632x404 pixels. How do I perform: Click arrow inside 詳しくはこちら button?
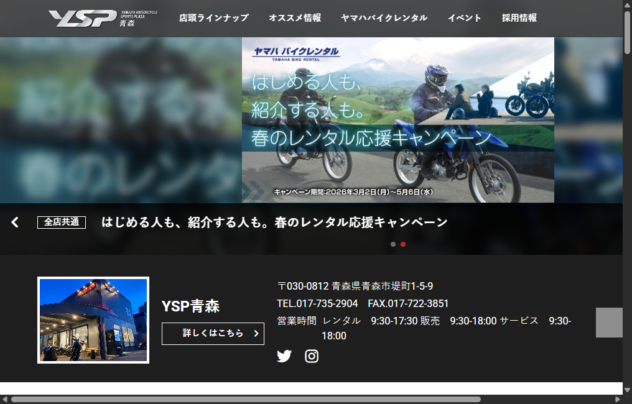[x=256, y=334]
